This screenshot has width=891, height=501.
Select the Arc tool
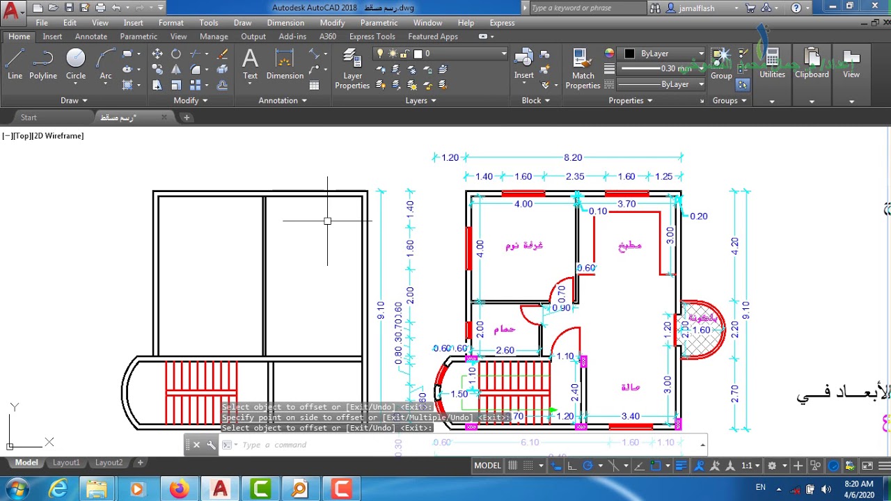click(105, 64)
